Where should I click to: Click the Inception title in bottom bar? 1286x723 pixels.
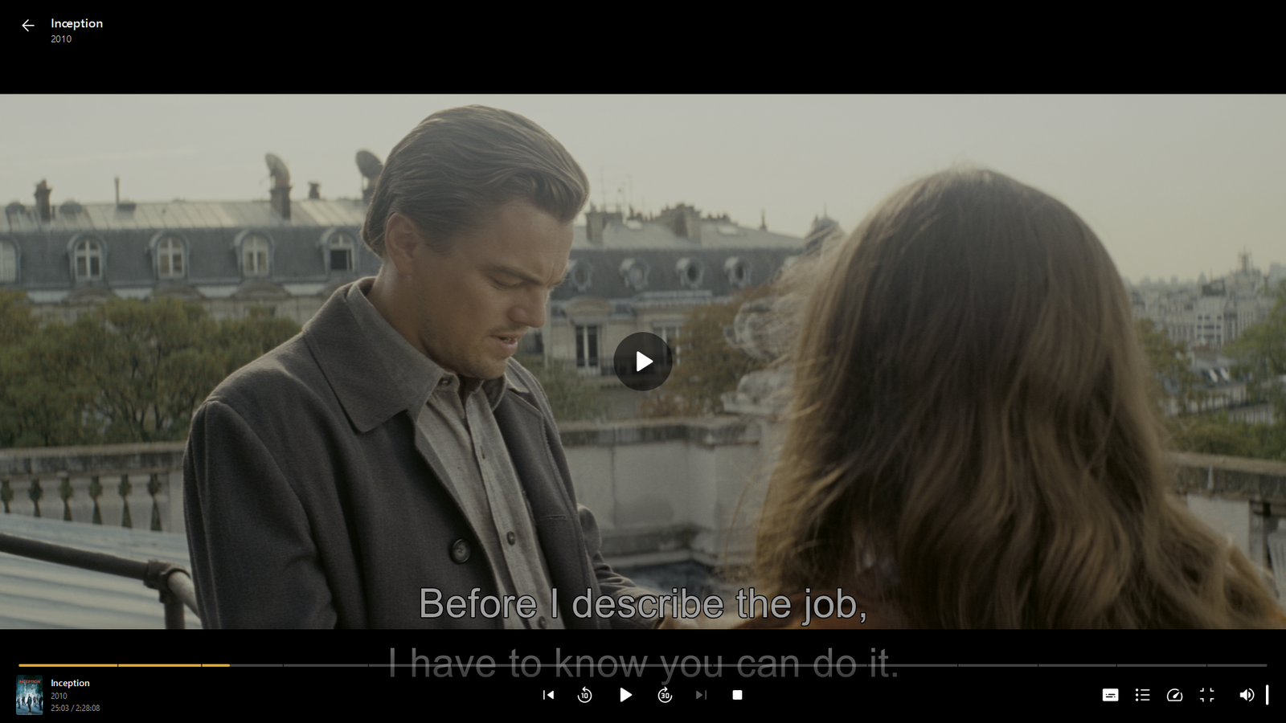(x=70, y=683)
